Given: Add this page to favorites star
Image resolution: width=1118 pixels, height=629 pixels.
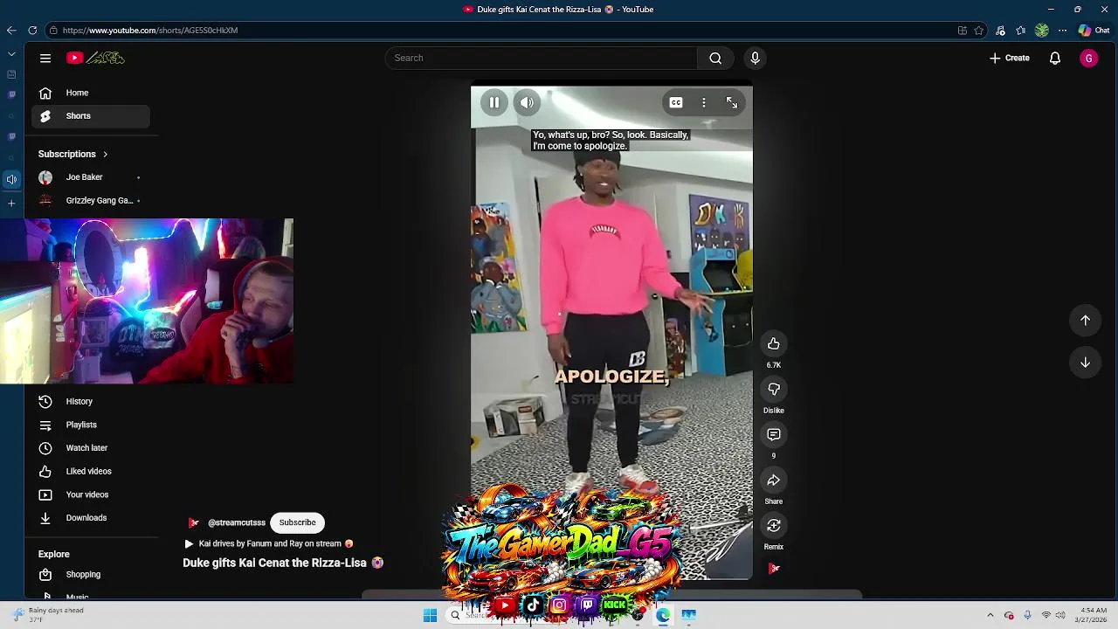Looking at the screenshot, I should 979,31.
